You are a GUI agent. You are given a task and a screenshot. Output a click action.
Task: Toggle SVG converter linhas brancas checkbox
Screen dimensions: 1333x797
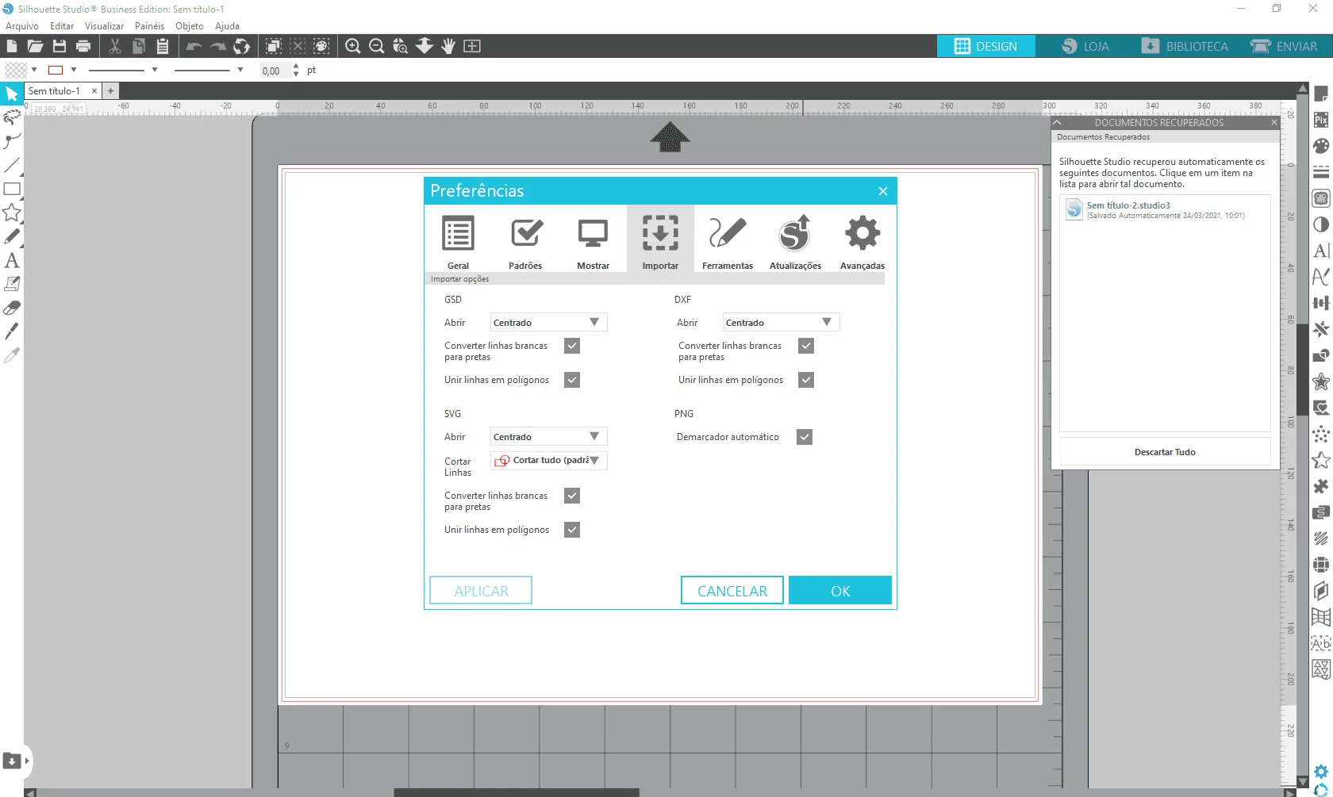pos(572,496)
